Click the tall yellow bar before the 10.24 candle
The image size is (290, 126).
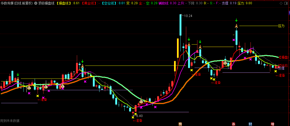pyautogui.click(x=178, y=48)
